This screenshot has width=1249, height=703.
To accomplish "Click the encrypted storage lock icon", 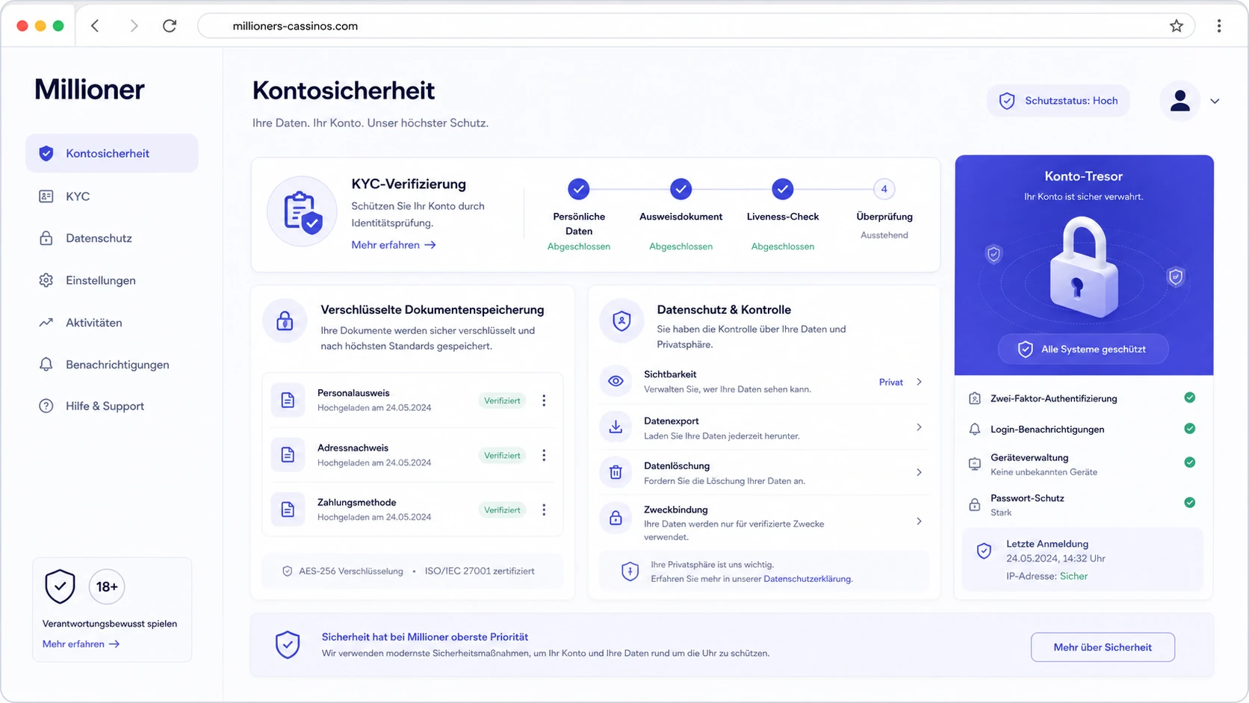I will pyautogui.click(x=285, y=321).
